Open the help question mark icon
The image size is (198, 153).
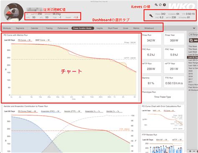pyautogui.click(x=165, y=5)
